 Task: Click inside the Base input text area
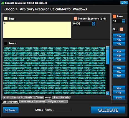pyautogui.click(x=37, y=30)
